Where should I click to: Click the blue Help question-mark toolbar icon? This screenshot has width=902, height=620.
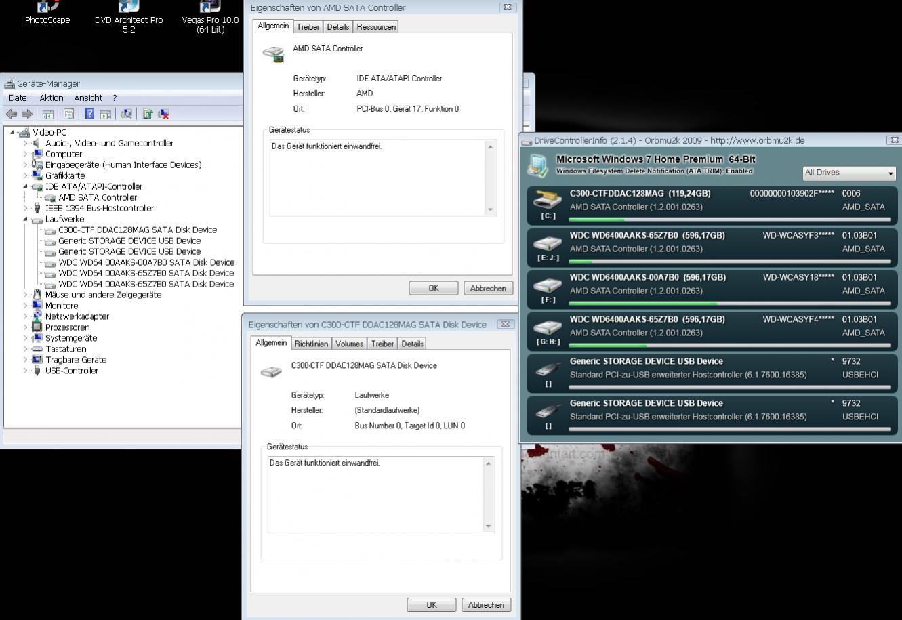pos(89,114)
